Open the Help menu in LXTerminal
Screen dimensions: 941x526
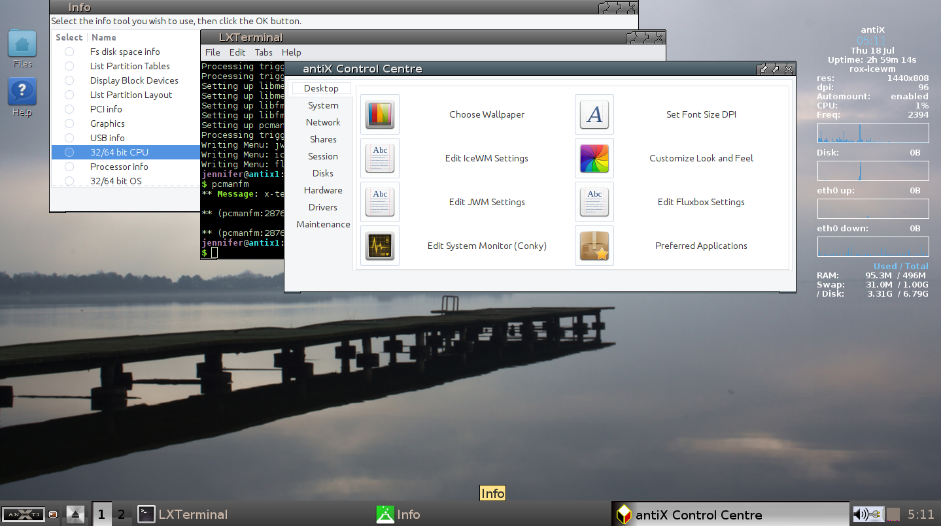tap(291, 52)
